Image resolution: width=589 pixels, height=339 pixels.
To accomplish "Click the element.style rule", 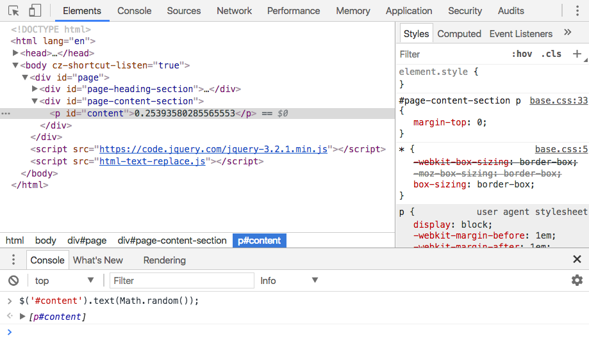I will [438, 72].
